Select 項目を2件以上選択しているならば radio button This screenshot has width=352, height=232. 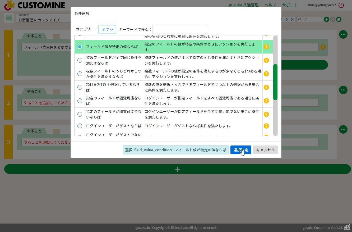80,87
